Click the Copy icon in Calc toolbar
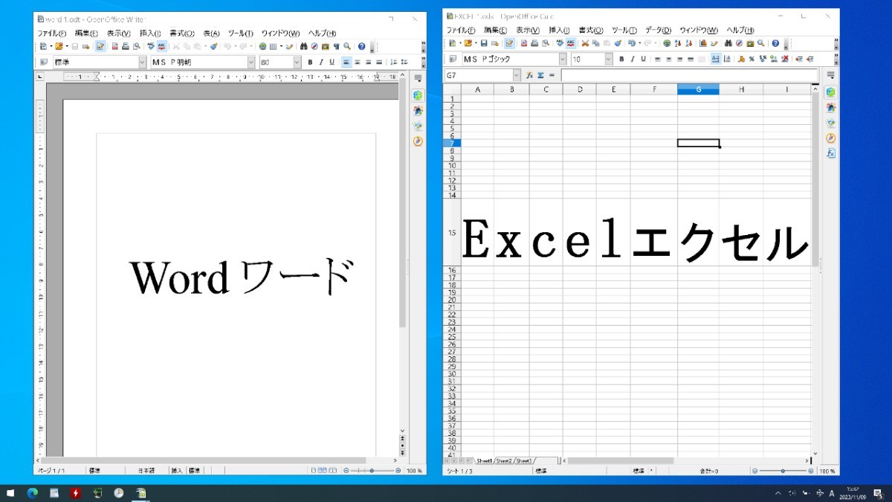This screenshot has width=892, height=502. point(595,43)
